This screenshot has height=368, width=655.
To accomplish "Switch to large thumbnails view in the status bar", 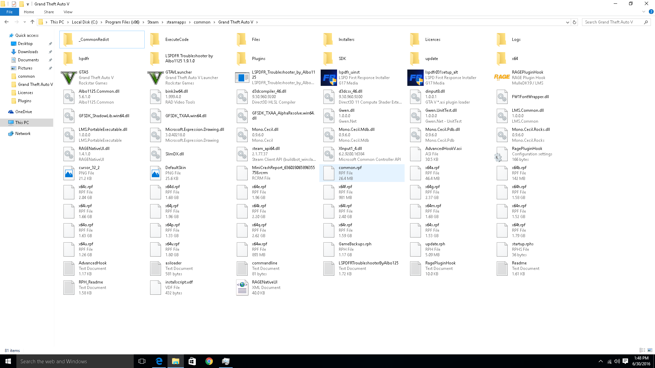I will 650,350.
